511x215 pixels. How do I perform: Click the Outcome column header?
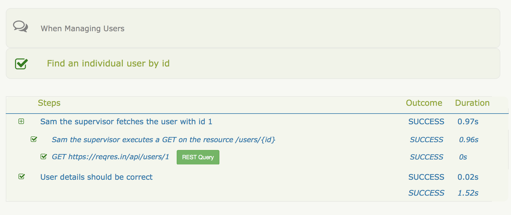[424, 103]
